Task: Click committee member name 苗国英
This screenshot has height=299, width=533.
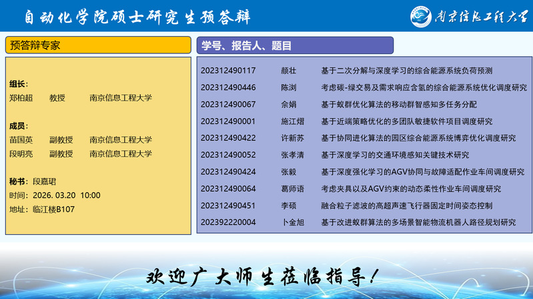Action: pyautogui.click(x=21, y=139)
